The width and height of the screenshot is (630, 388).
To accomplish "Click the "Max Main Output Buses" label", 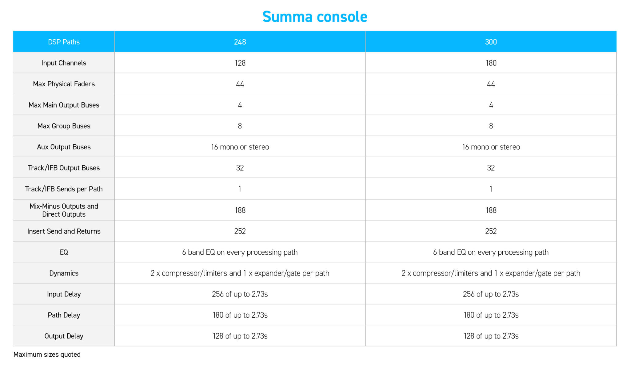I will click(64, 105).
